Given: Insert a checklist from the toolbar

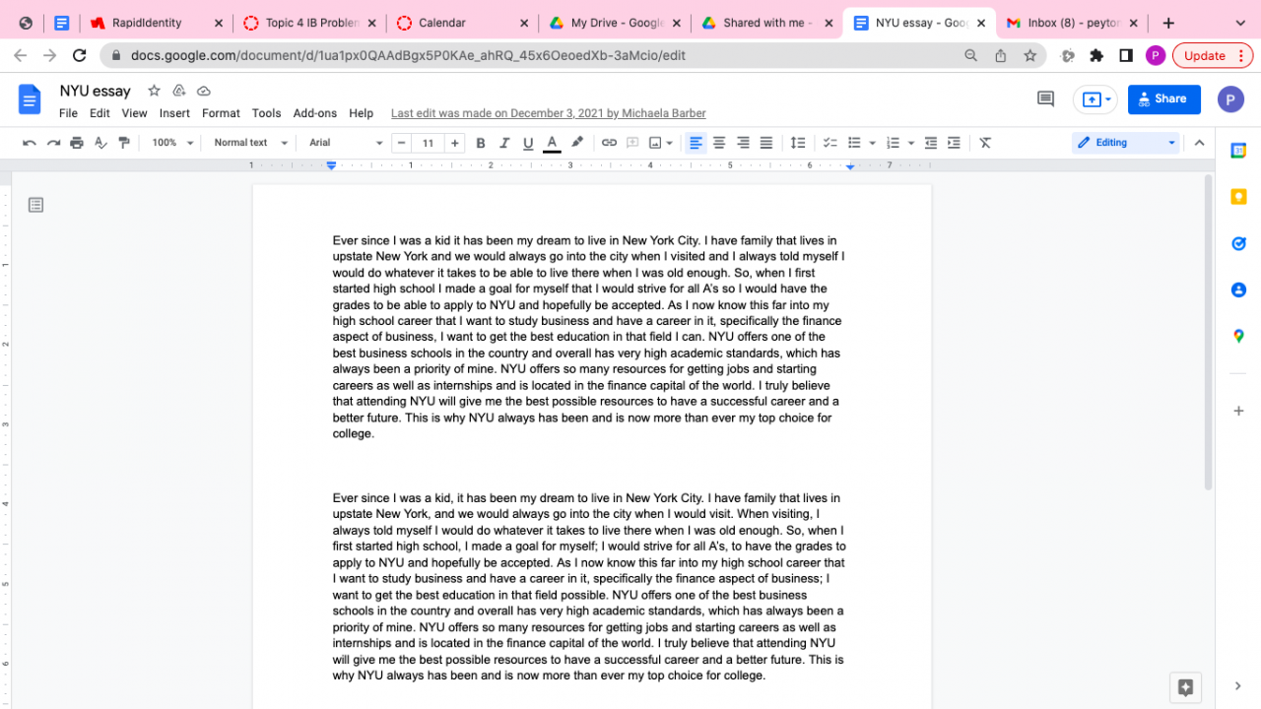Looking at the screenshot, I should [830, 143].
